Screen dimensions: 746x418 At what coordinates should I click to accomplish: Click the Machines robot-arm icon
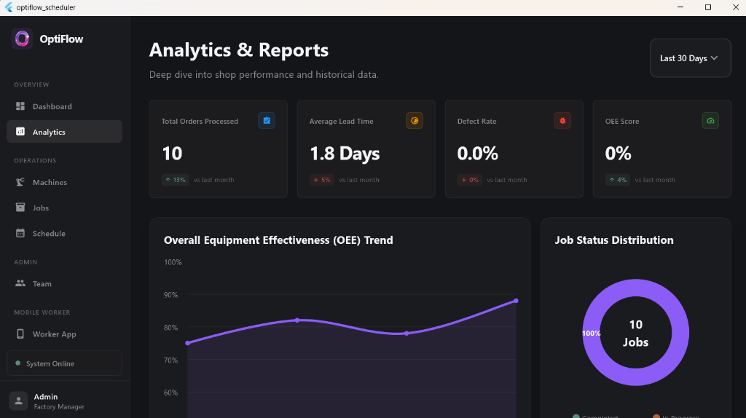click(20, 182)
